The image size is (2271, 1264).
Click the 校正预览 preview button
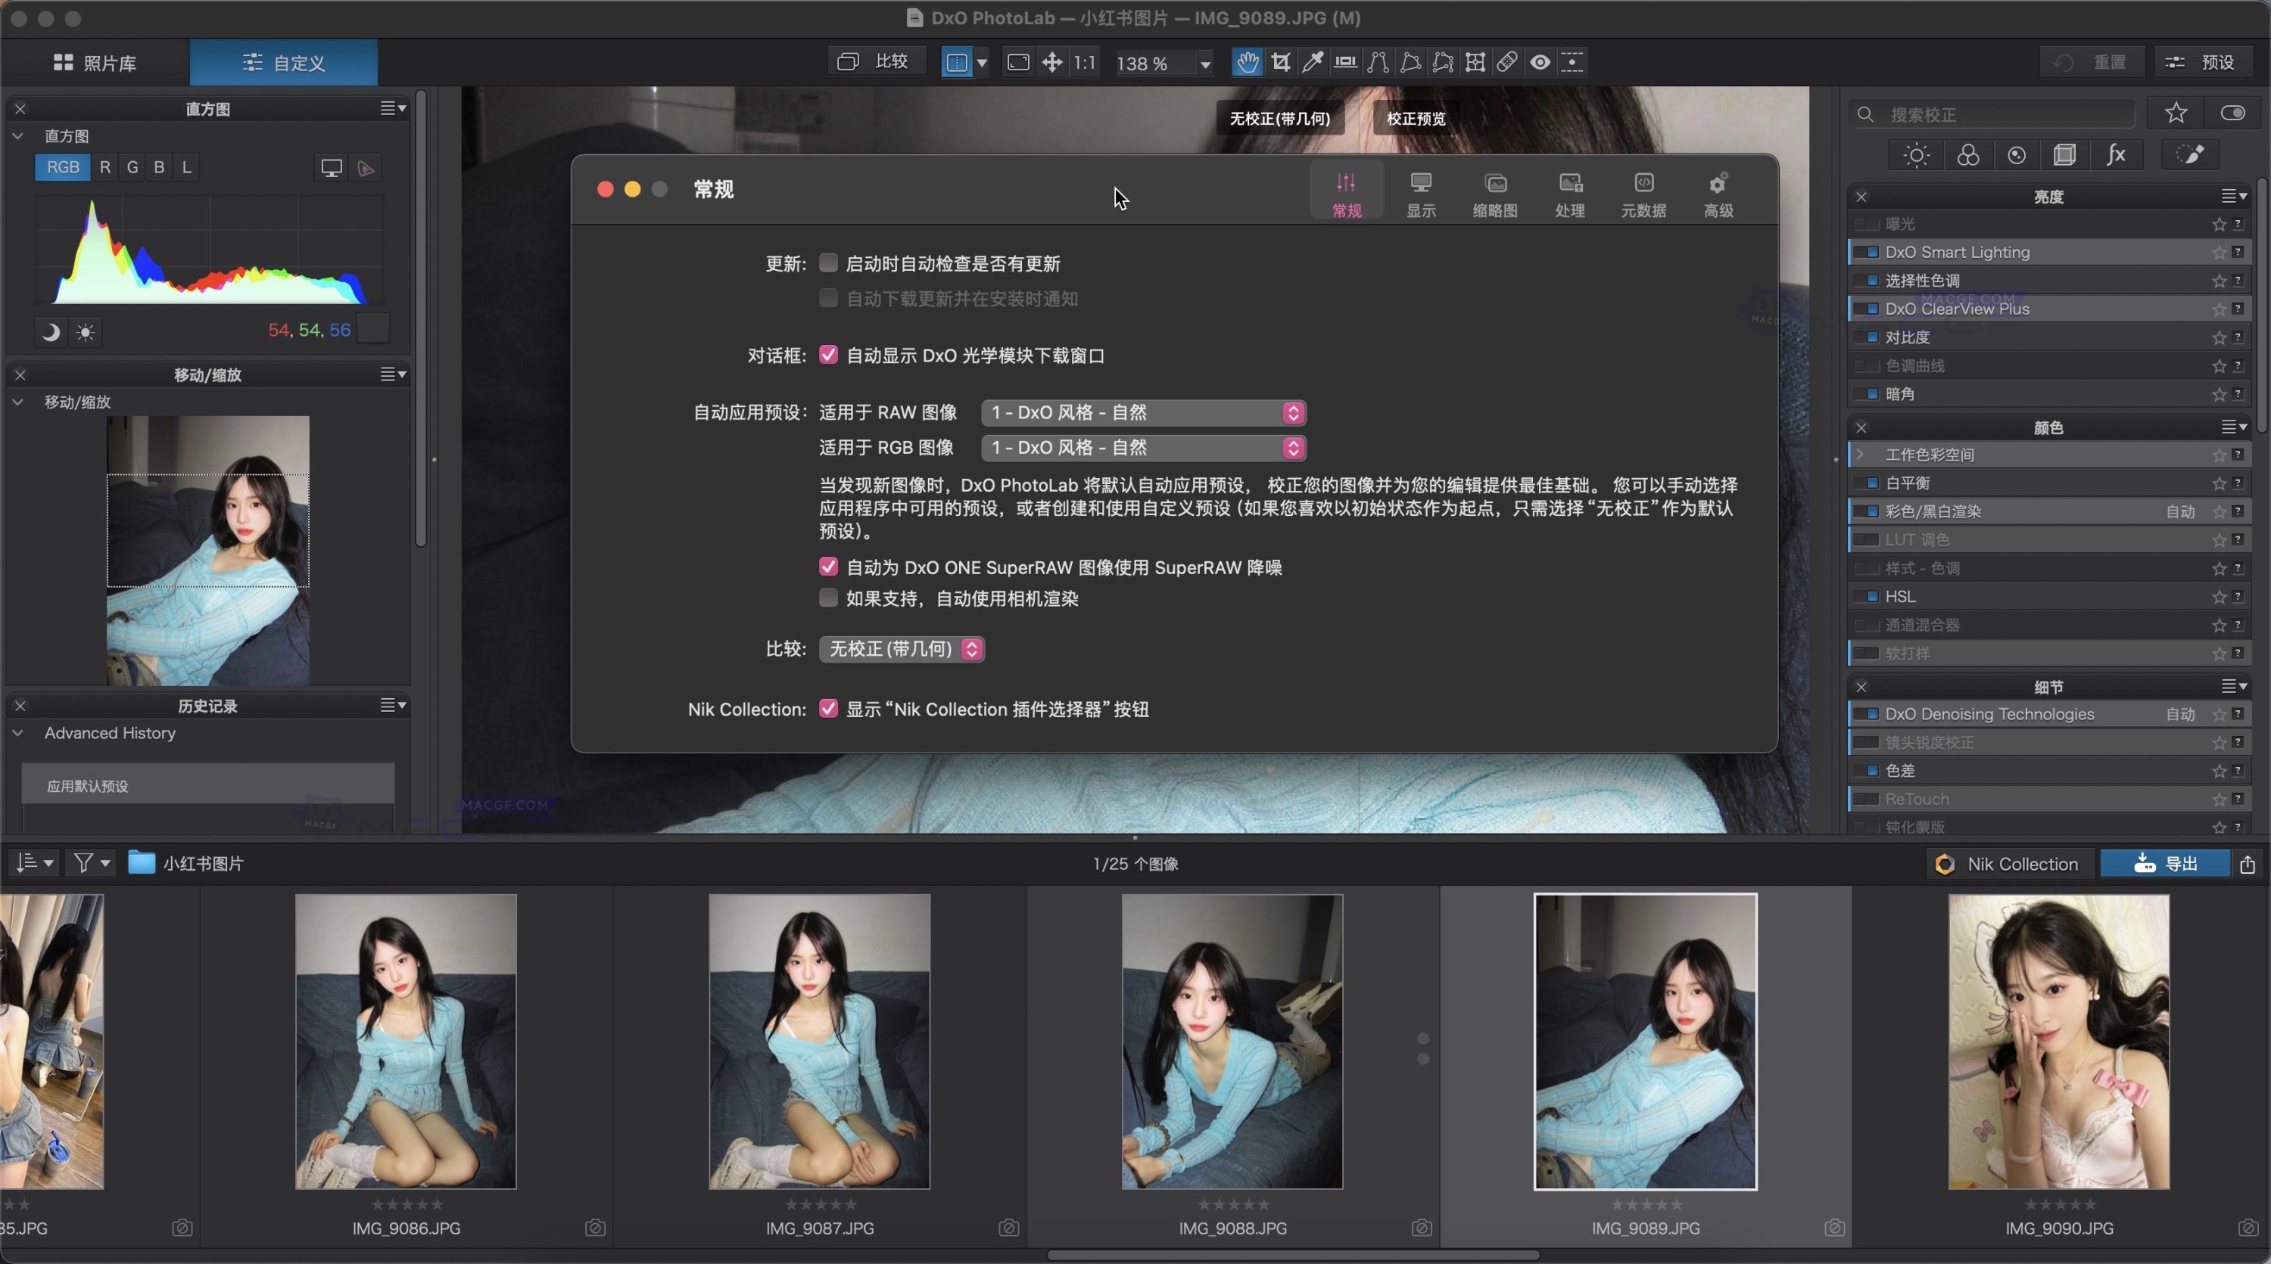(1414, 118)
